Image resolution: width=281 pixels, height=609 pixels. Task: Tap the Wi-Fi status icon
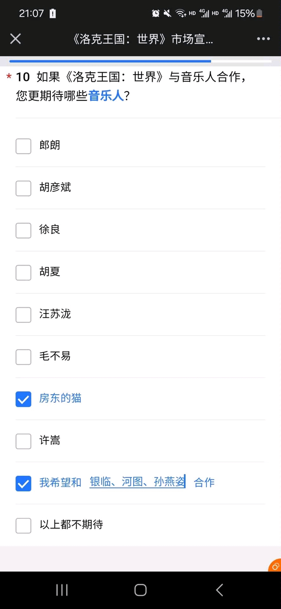point(180,14)
